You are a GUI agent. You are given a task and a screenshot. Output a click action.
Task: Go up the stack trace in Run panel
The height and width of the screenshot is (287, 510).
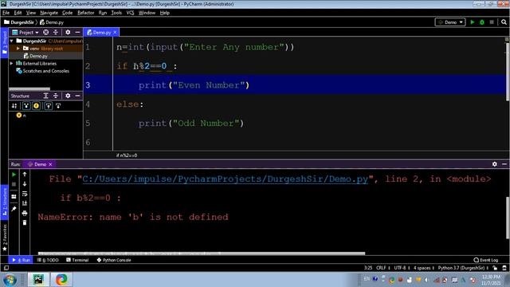(25, 175)
